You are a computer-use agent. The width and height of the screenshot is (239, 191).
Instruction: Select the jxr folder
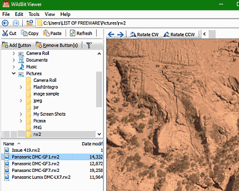[x=36, y=107]
